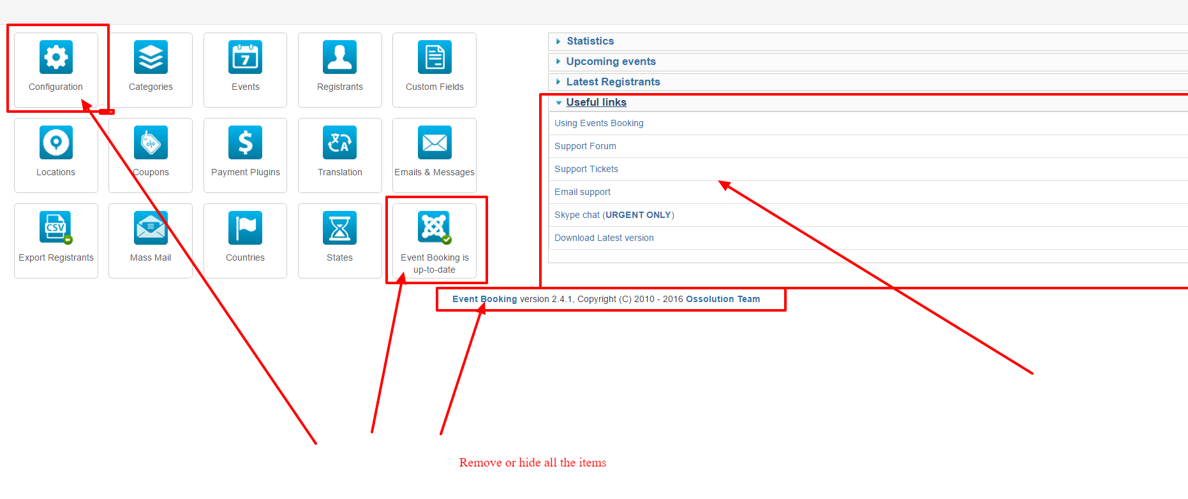Click the Mass Mail icon
The width and height of the screenshot is (1188, 499).
coord(151,228)
